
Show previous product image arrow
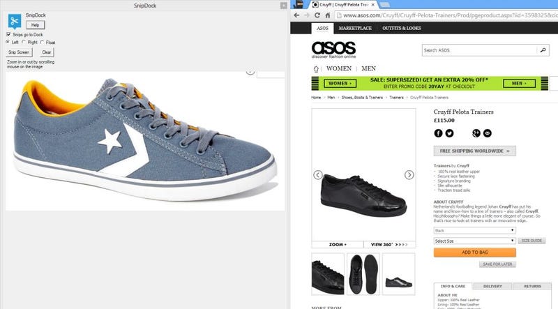pyautogui.click(x=318, y=175)
